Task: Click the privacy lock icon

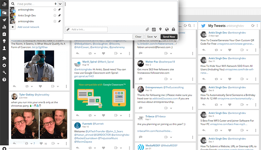Action: [173, 29]
